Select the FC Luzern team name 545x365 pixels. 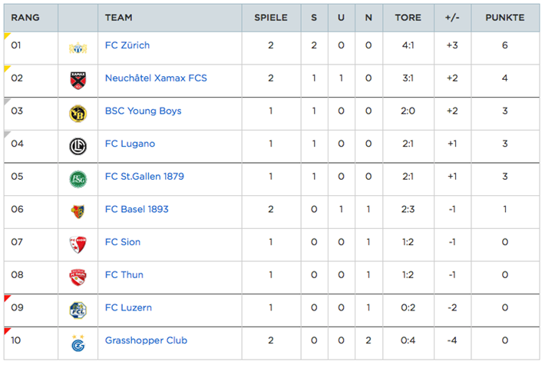point(128,307)
